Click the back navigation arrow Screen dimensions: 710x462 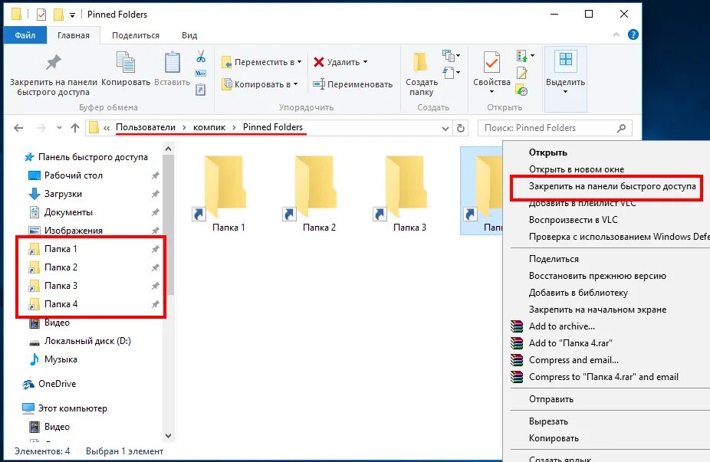pyautogui.click(x=18, y=128)
